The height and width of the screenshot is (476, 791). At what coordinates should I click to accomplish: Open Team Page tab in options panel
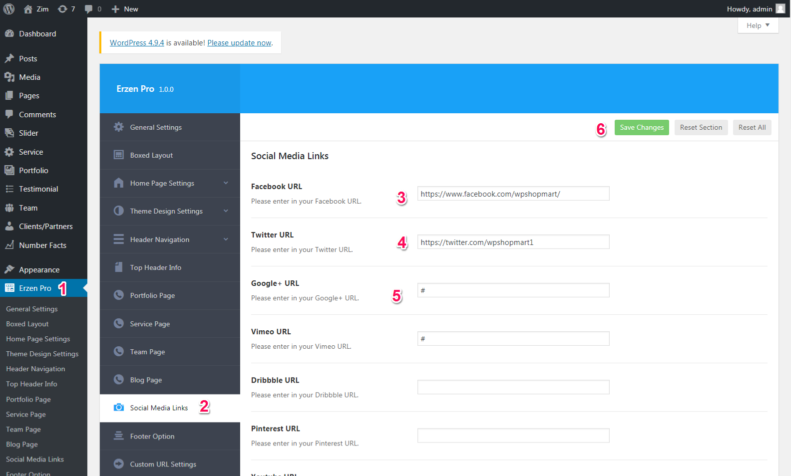point(170,352)
